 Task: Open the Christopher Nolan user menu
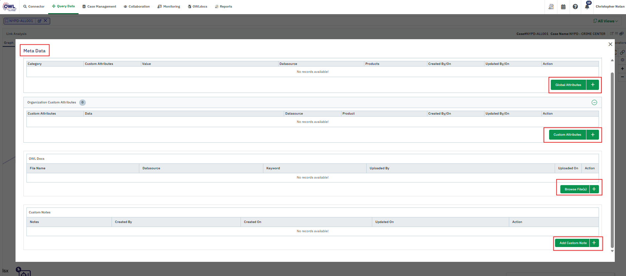click(610, 7)
